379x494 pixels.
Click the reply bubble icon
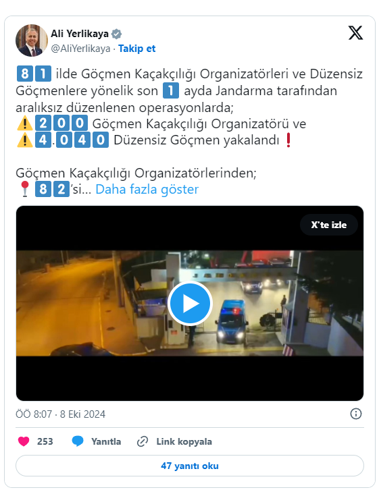[x=78, y=441]
